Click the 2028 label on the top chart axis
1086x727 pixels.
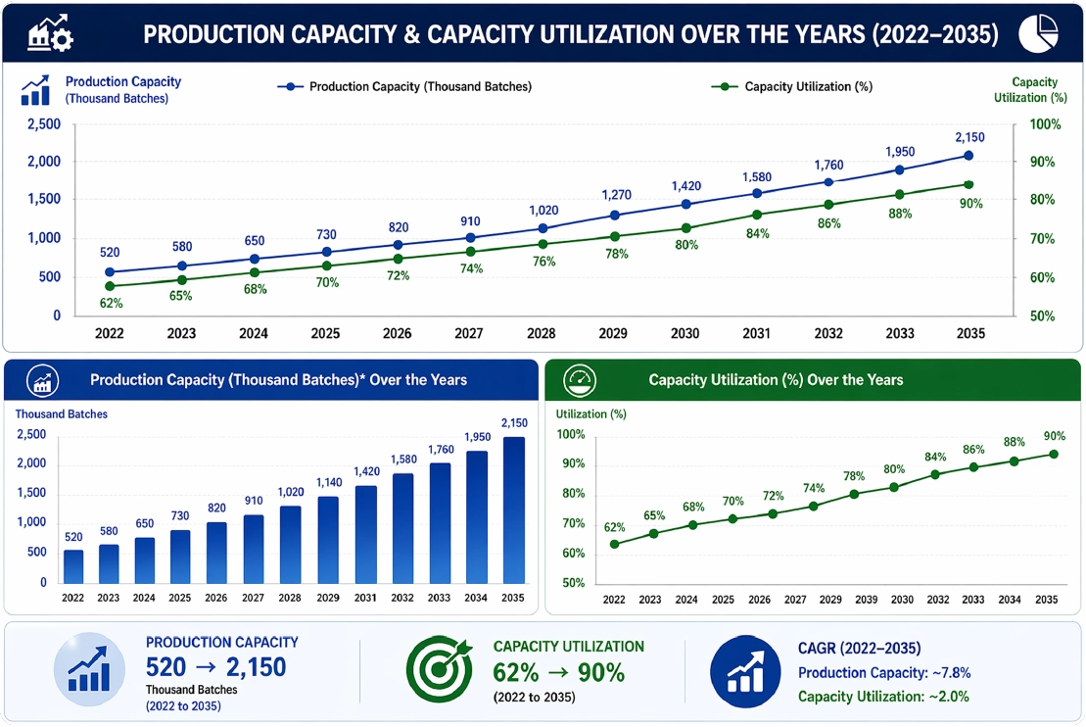click(541, 333)
